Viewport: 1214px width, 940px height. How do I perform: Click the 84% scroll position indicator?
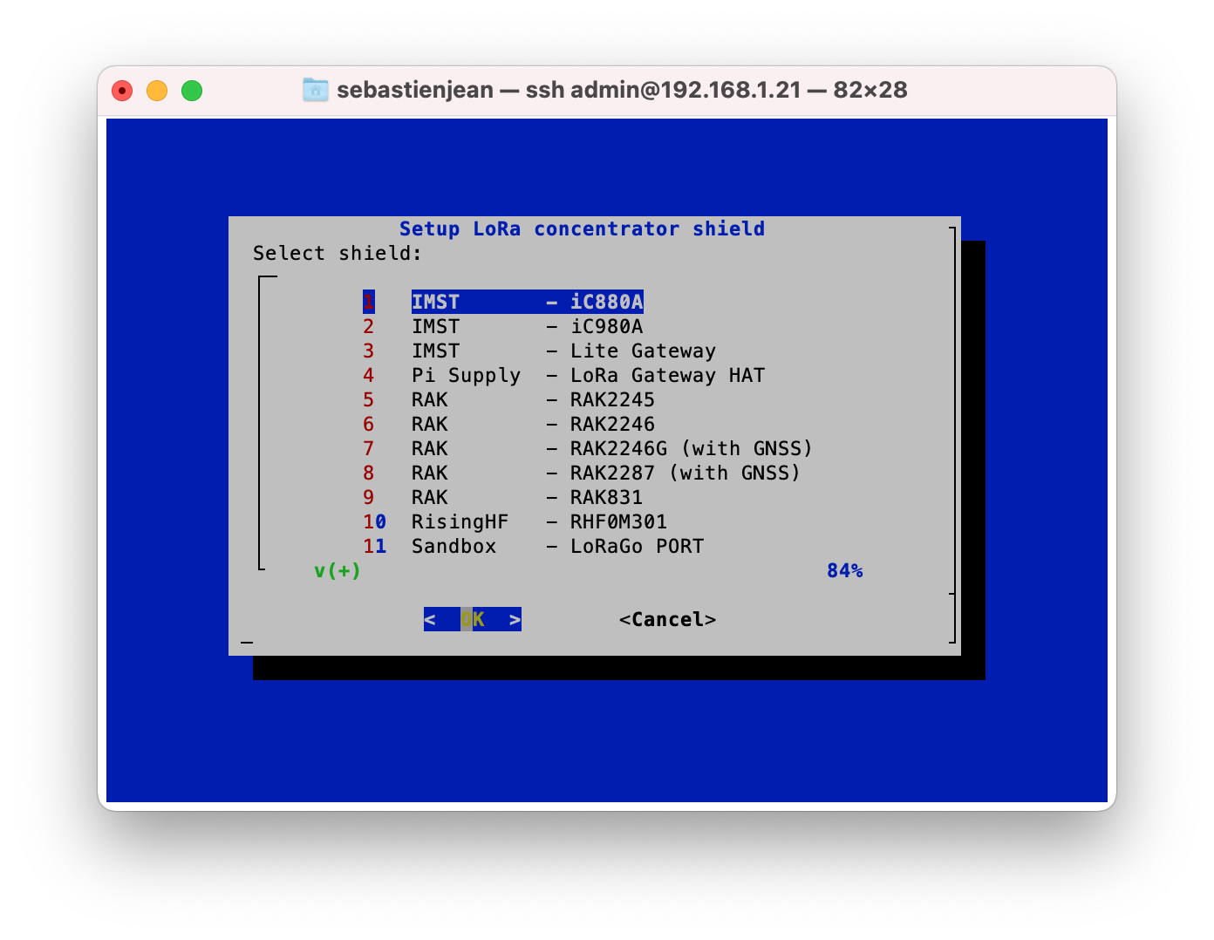[x=845, y=570]
